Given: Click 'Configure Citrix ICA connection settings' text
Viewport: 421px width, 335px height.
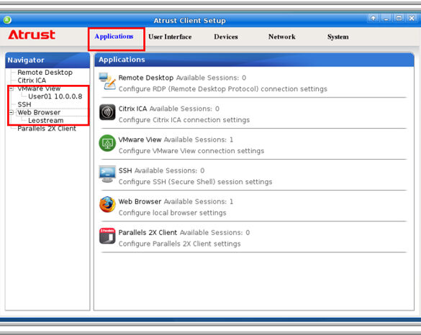Looking at the screenshot, I should 184,120.
